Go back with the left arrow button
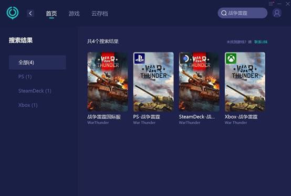 (30, 13)
